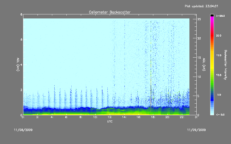Click the "5" tick on kft axis
The height and width of the screenshot is (144, 231).
(x=198, y=96)
